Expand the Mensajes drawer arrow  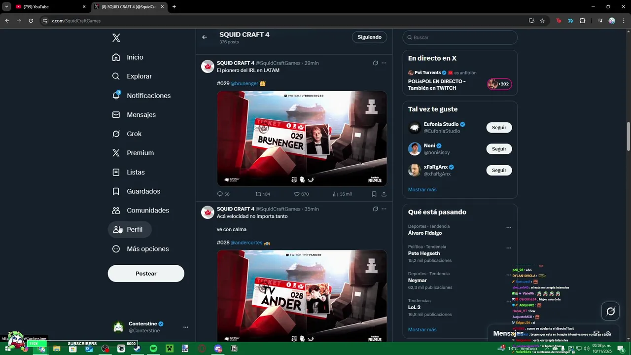(x=608, y=333)
